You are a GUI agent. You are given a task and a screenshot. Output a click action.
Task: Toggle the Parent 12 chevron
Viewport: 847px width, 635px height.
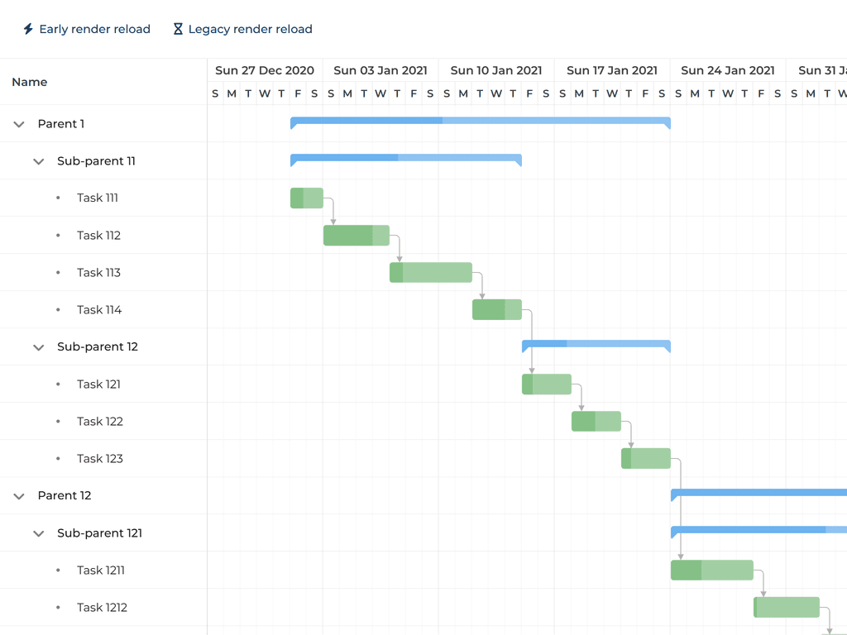(x=19, y=496)
